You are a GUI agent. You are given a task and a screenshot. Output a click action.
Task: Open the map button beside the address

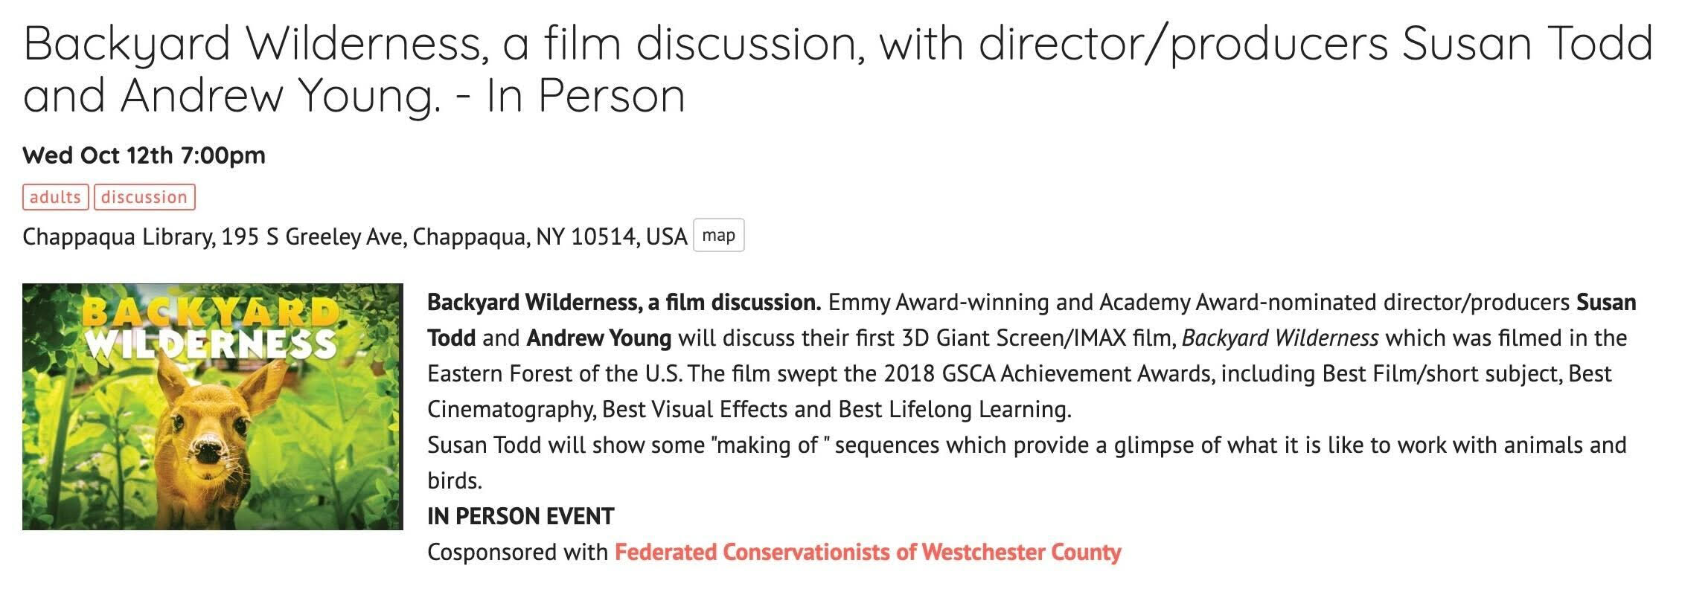click(718, 236)
